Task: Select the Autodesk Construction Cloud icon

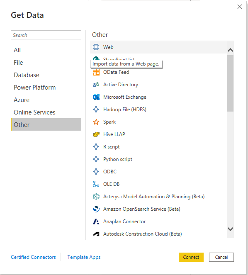Action: (96, 234)
